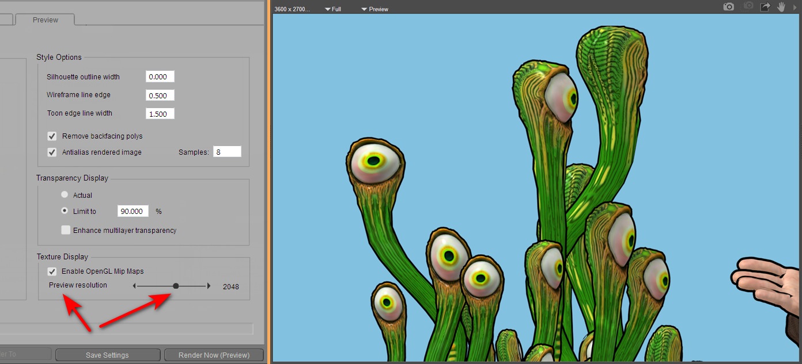
Task: Click the Save Settings button
Action: coord(107,355)
